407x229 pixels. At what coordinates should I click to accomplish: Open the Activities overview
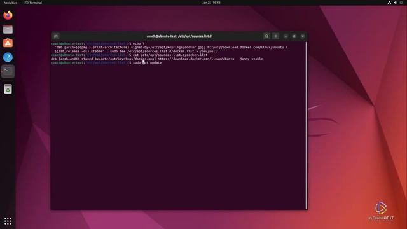10,3
